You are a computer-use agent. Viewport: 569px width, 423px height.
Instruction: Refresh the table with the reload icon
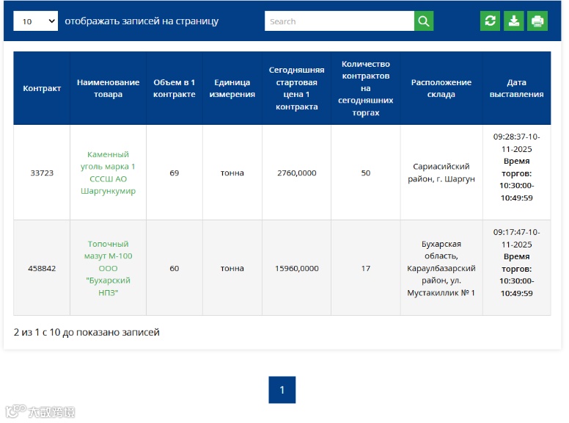[490, 21]
